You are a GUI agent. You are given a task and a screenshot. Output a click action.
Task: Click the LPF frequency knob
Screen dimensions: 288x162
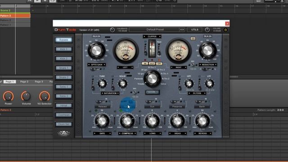tap(209, 84)
